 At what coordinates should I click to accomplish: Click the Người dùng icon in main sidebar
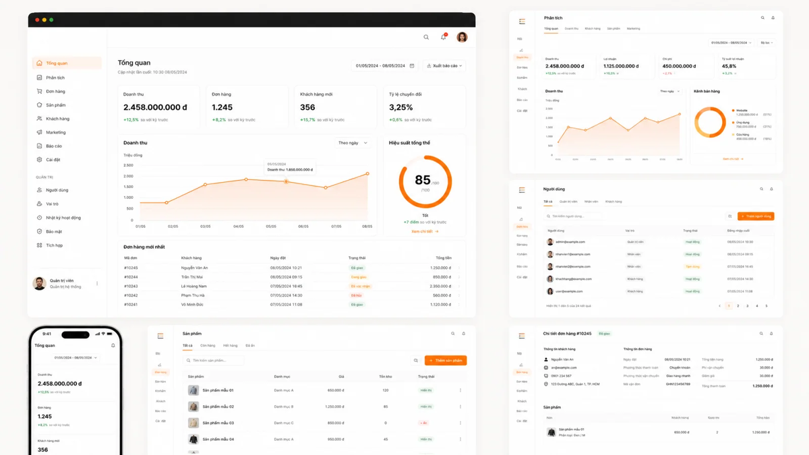click(x=39, y=190)
